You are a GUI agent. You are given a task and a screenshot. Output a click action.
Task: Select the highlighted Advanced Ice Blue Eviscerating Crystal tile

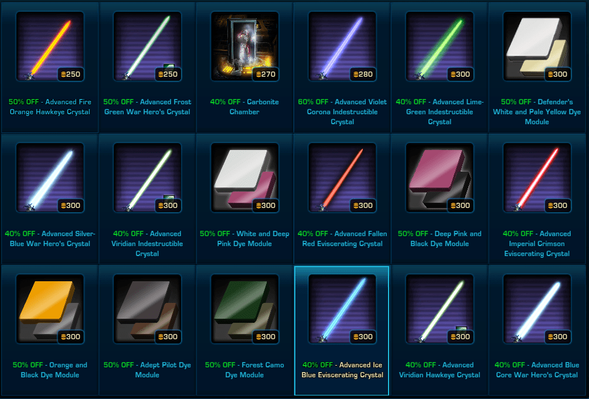(x=342, y=330)
